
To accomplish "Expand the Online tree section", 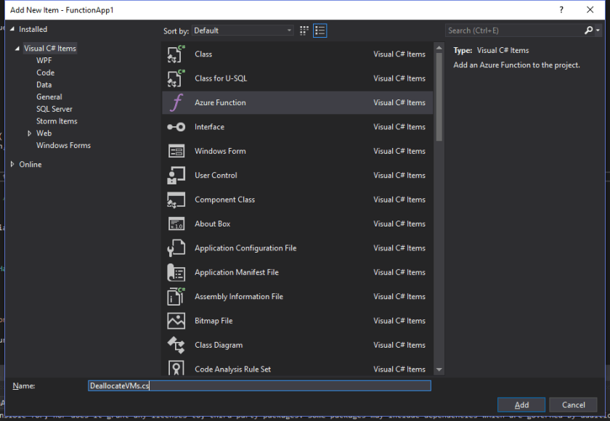I will (x=12, y=165).
